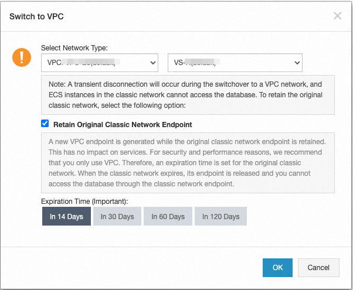
Task: Uncheck the Retain Original Classic Network Endpoint checkbox
Action: coord(45,124)
